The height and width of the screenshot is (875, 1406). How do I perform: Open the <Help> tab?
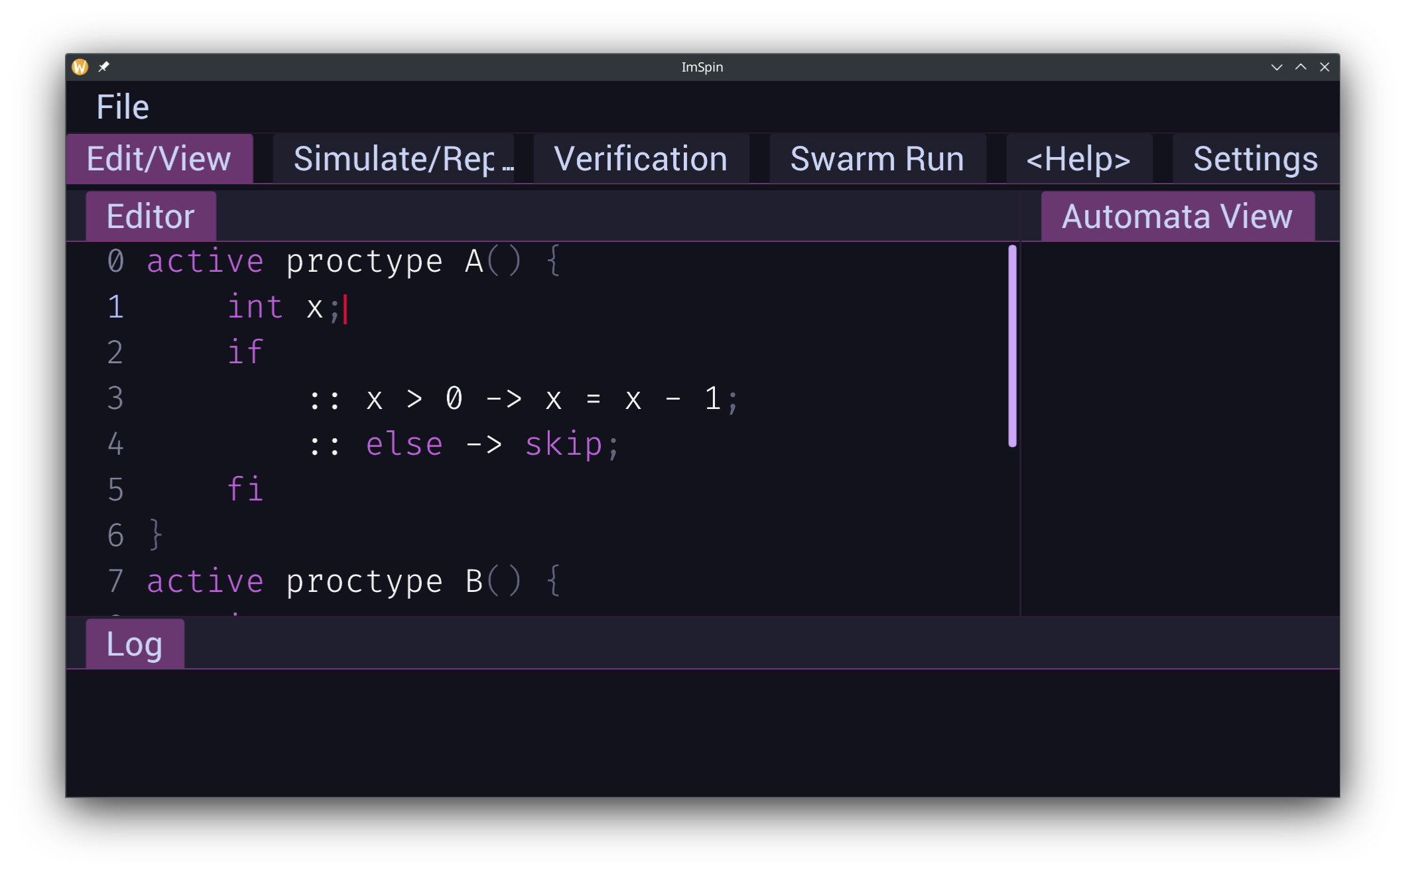(1078, 159)
